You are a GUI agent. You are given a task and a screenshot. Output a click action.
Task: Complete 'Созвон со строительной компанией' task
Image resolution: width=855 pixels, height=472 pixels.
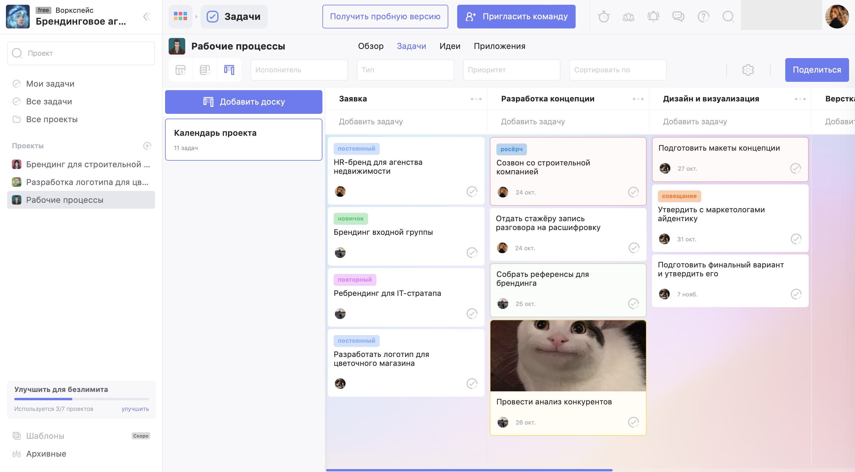pyautogui.click(x=633, y=192)
